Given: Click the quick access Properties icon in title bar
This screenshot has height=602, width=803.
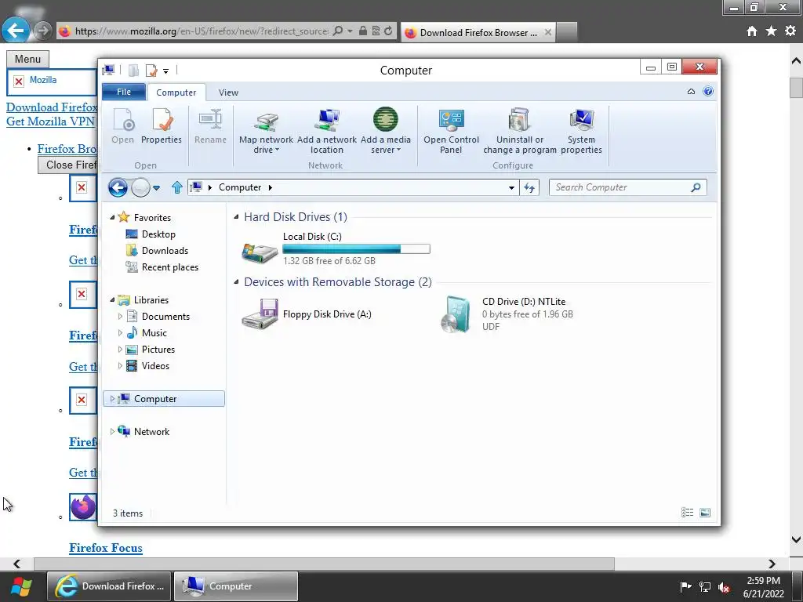Looking at the screenshot, I should click(151, 70).
